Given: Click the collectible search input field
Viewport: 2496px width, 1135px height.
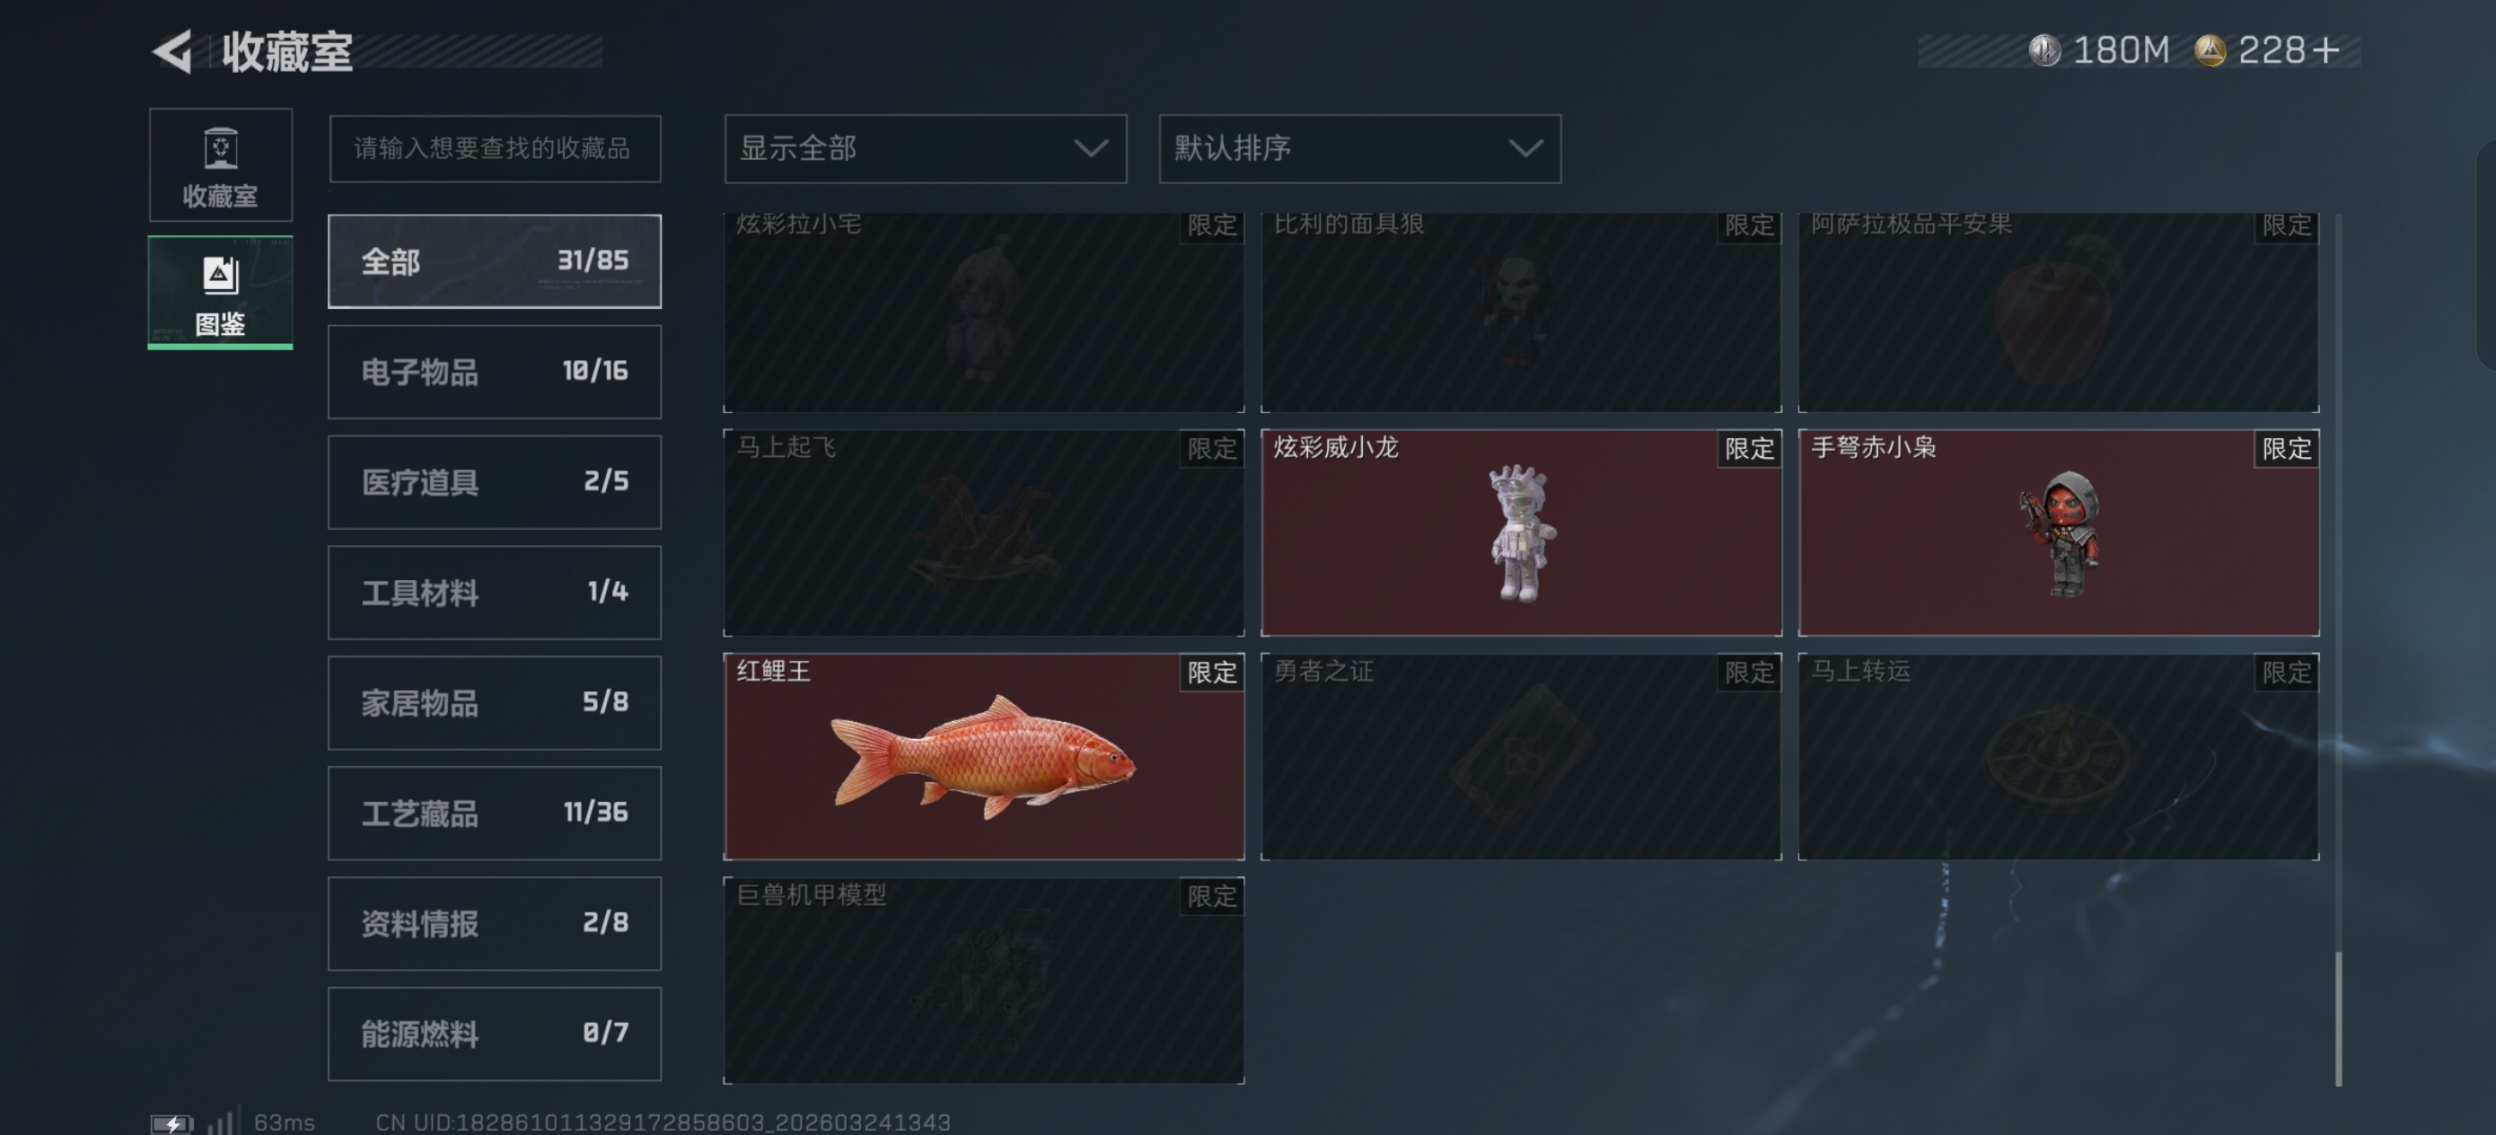Looking at the screenshot, I should 494,148.
